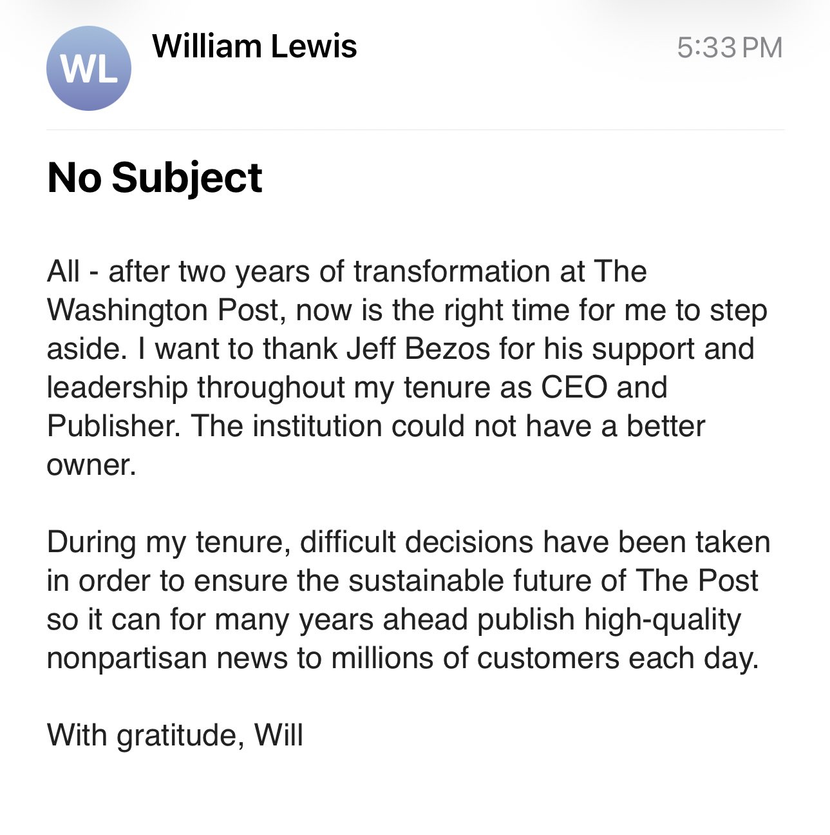Click the word "sustainable" in the second paragraph

pos(426,581)
